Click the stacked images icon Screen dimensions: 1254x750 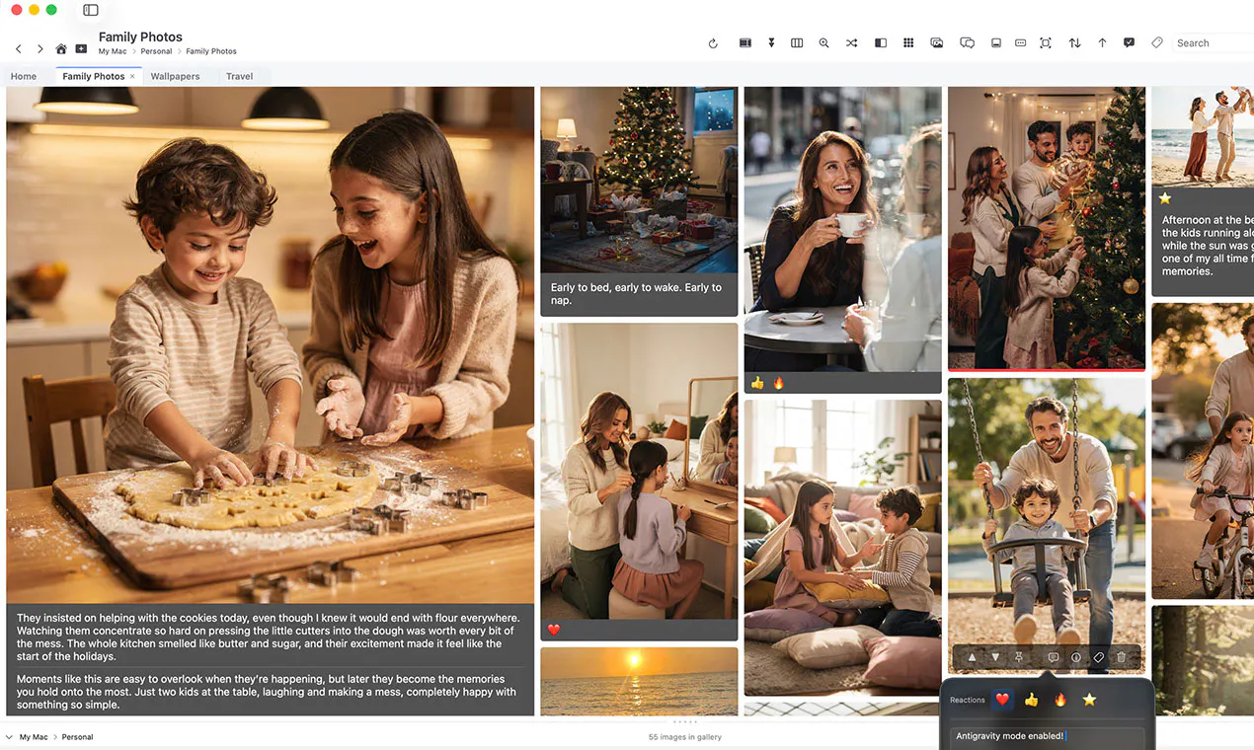[x=936, y=43]
